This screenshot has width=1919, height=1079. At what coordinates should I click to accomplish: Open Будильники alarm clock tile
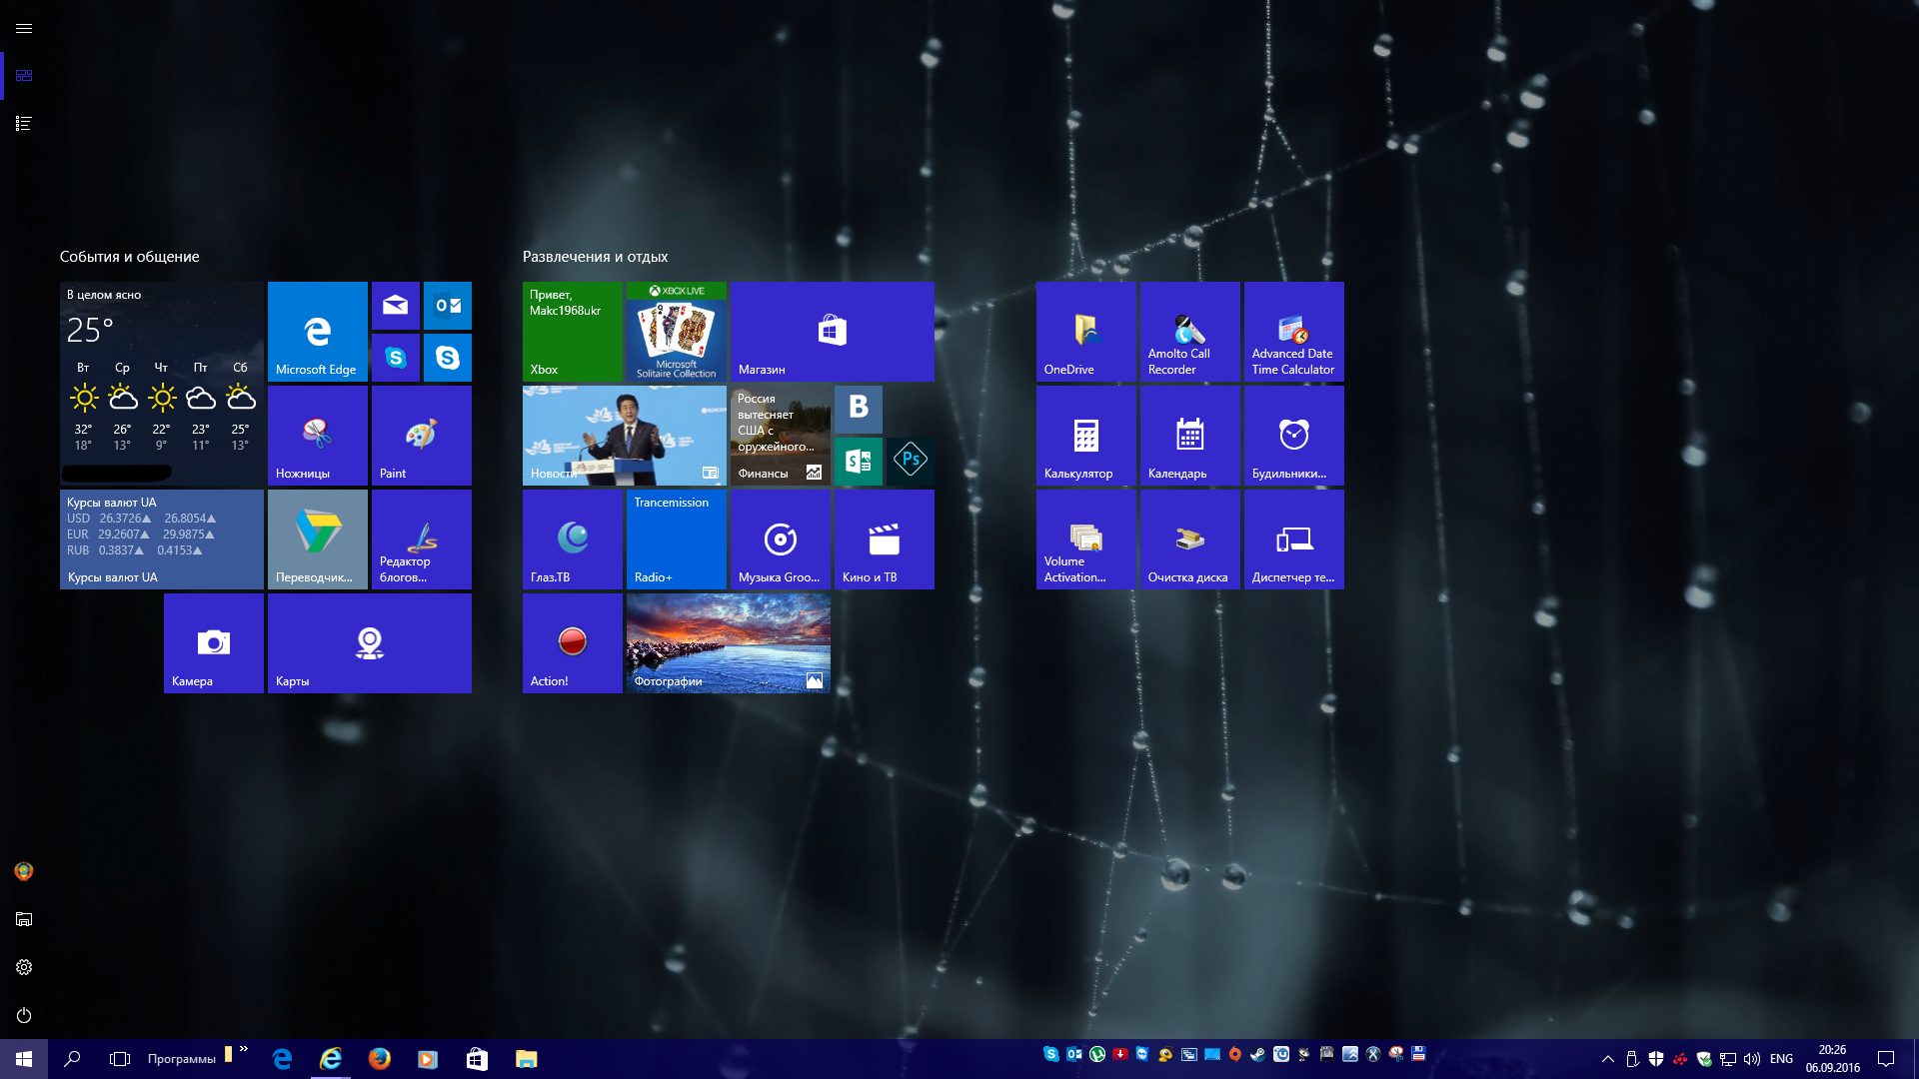click(1293, 436)
